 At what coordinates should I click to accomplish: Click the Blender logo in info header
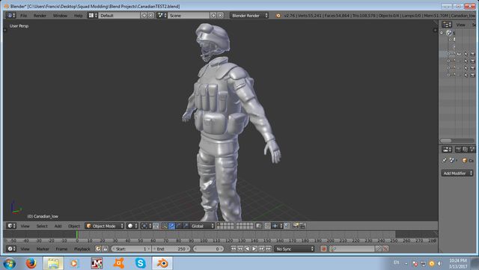[278, 16]
